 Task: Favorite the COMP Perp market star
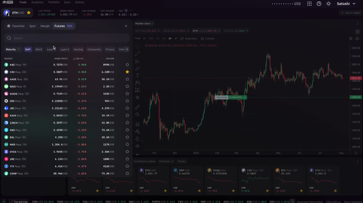point(127,174)
